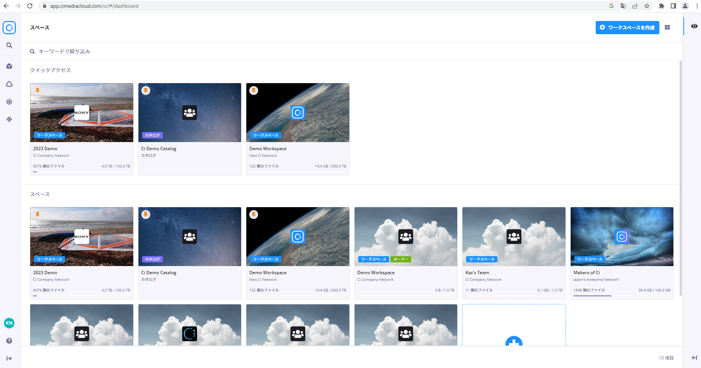Open the cube icon in the sidebar

[9, 66]
